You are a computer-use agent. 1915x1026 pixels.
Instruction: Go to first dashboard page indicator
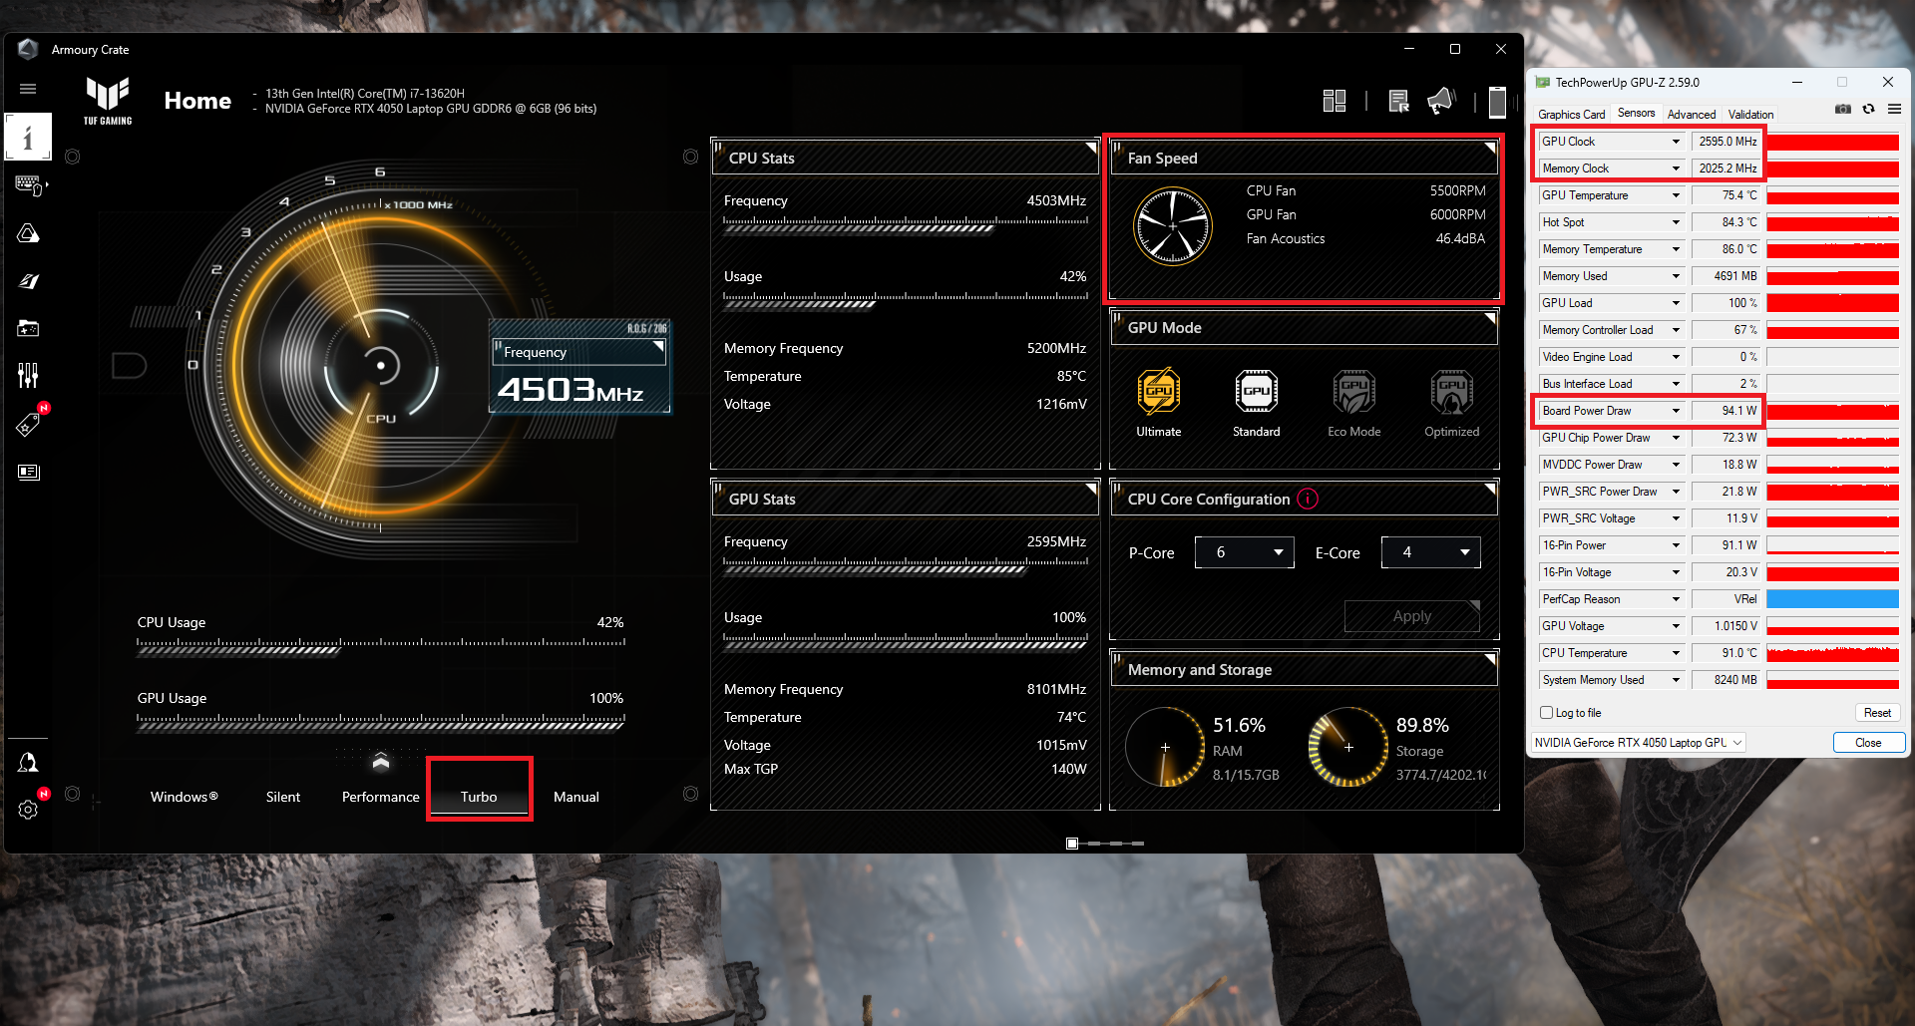(x=1072, y=844)
